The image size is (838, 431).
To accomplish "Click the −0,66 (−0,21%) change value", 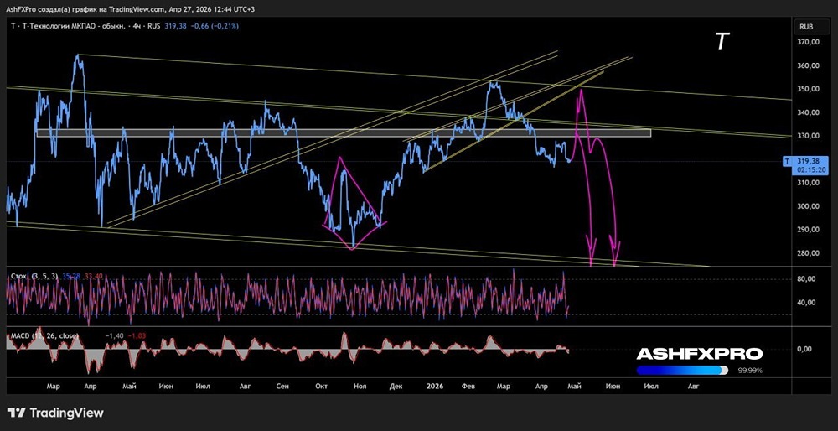I will coord(216,25).
